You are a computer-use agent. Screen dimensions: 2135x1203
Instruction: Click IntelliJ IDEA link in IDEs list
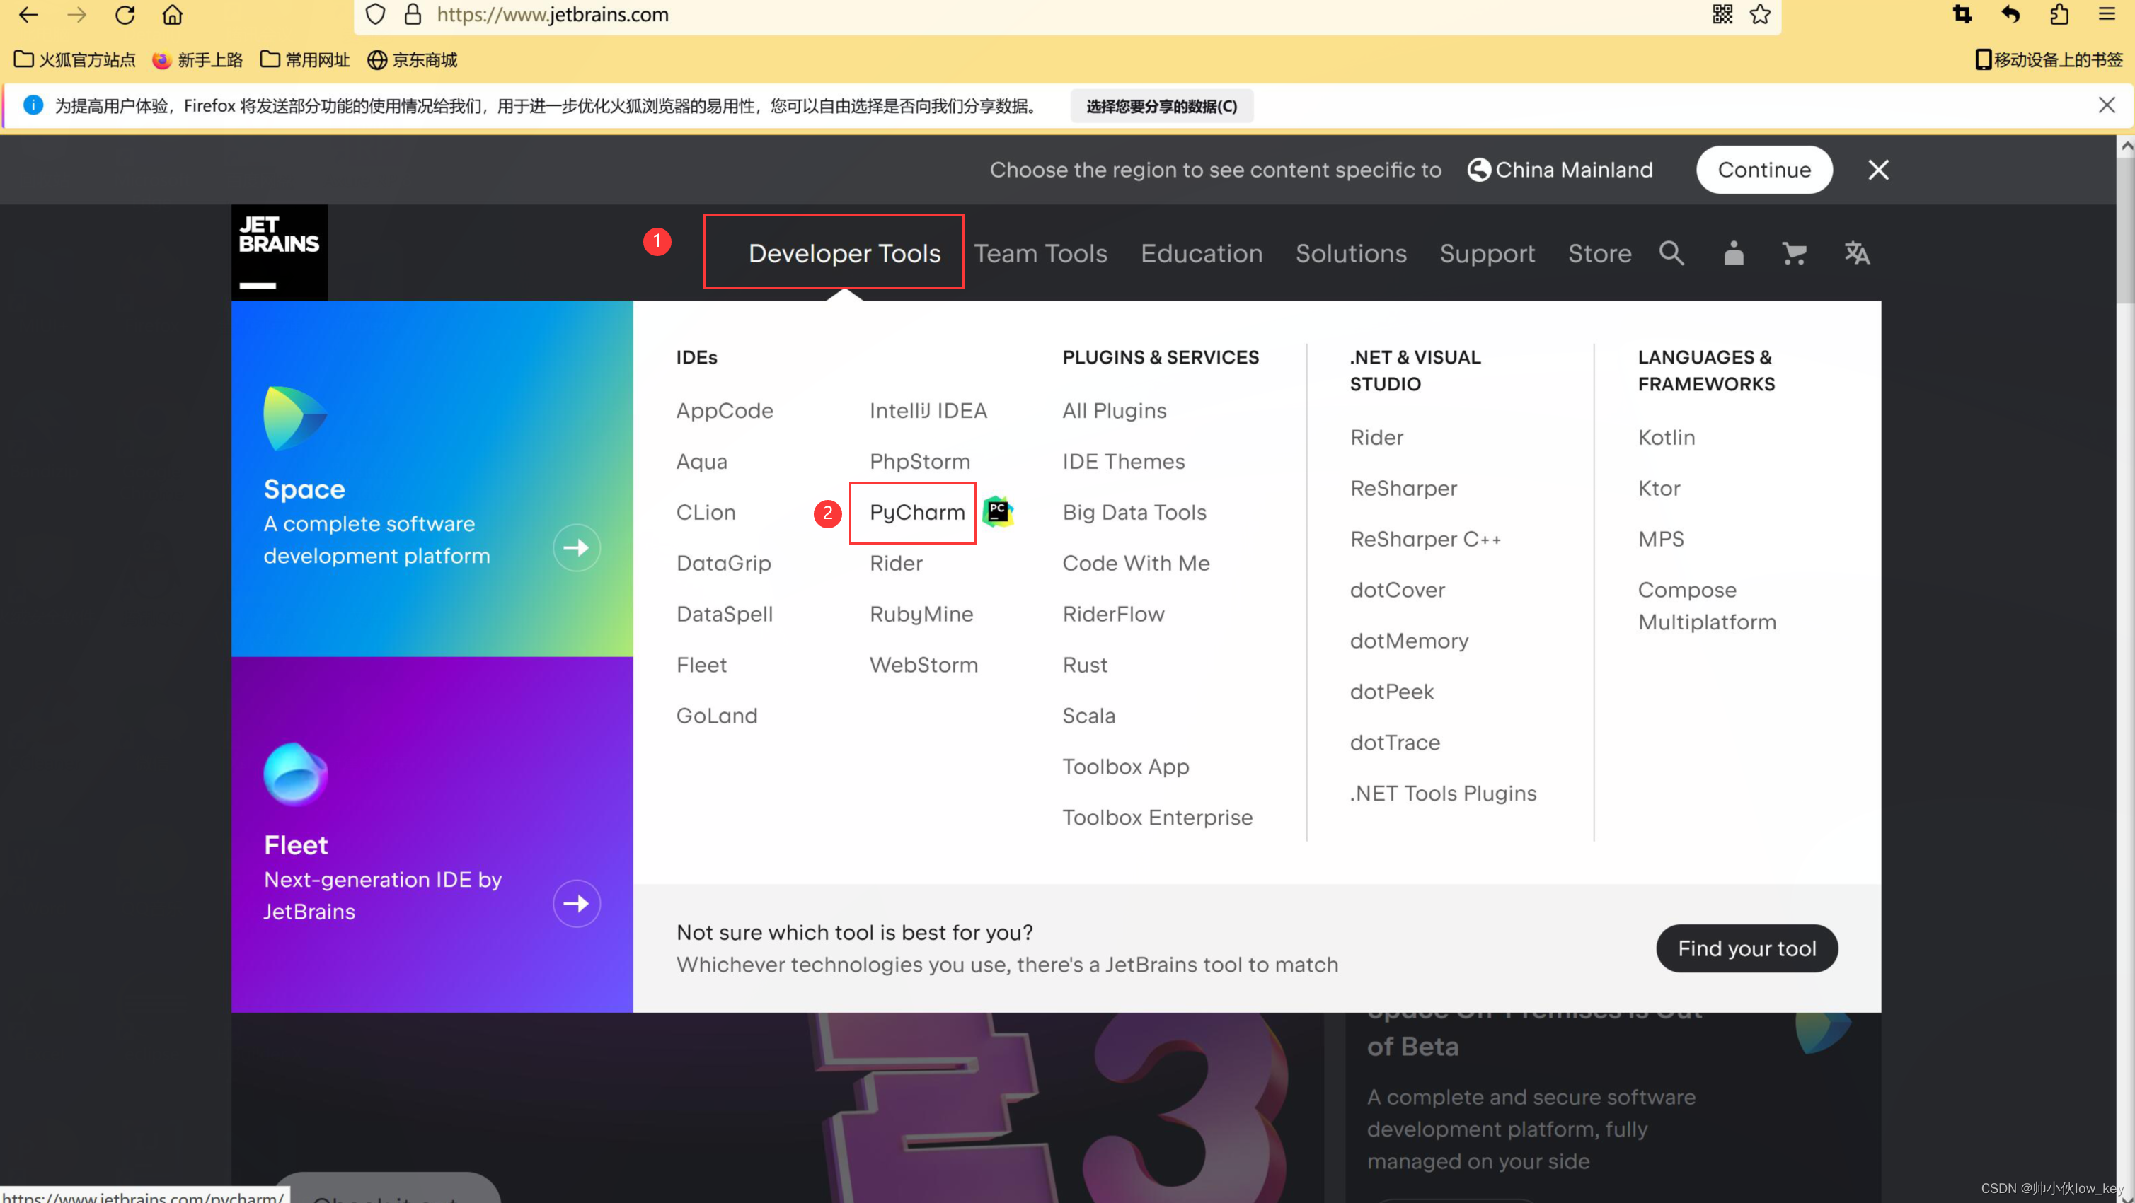click(928, 410)
